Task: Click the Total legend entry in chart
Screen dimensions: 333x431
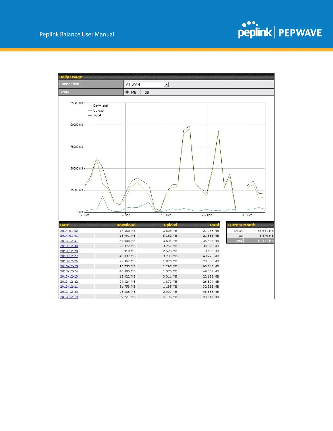Action: click(94, 115)
